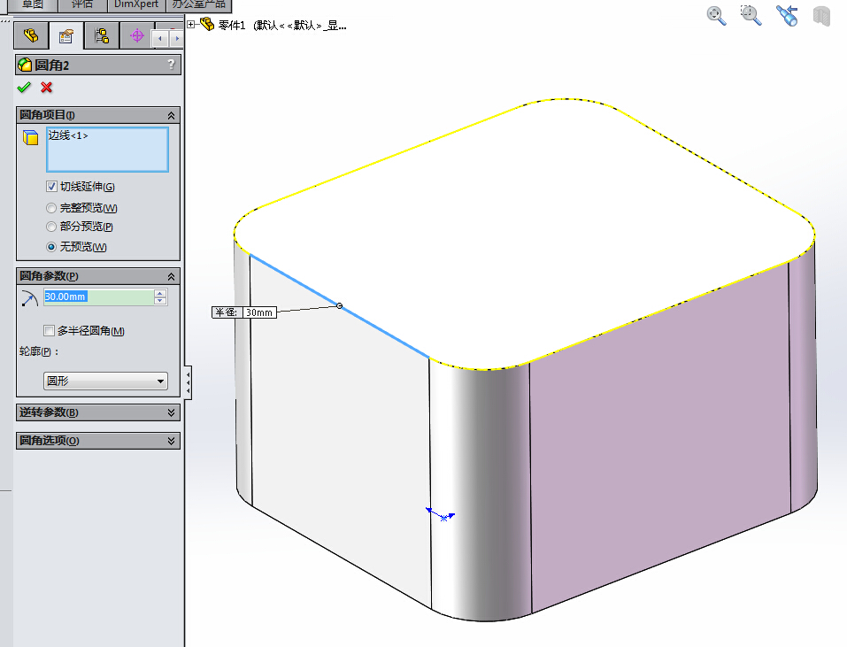Click the 半径: 30mm callout value
This screenshot has width=847, height=647.
click(259, 312)
